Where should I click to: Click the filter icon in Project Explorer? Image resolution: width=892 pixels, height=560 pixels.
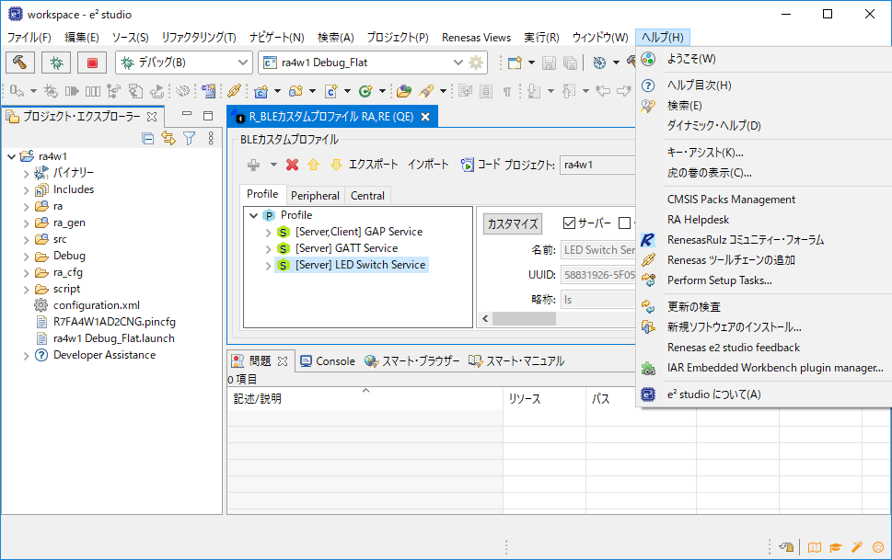[x=189, y=138]
